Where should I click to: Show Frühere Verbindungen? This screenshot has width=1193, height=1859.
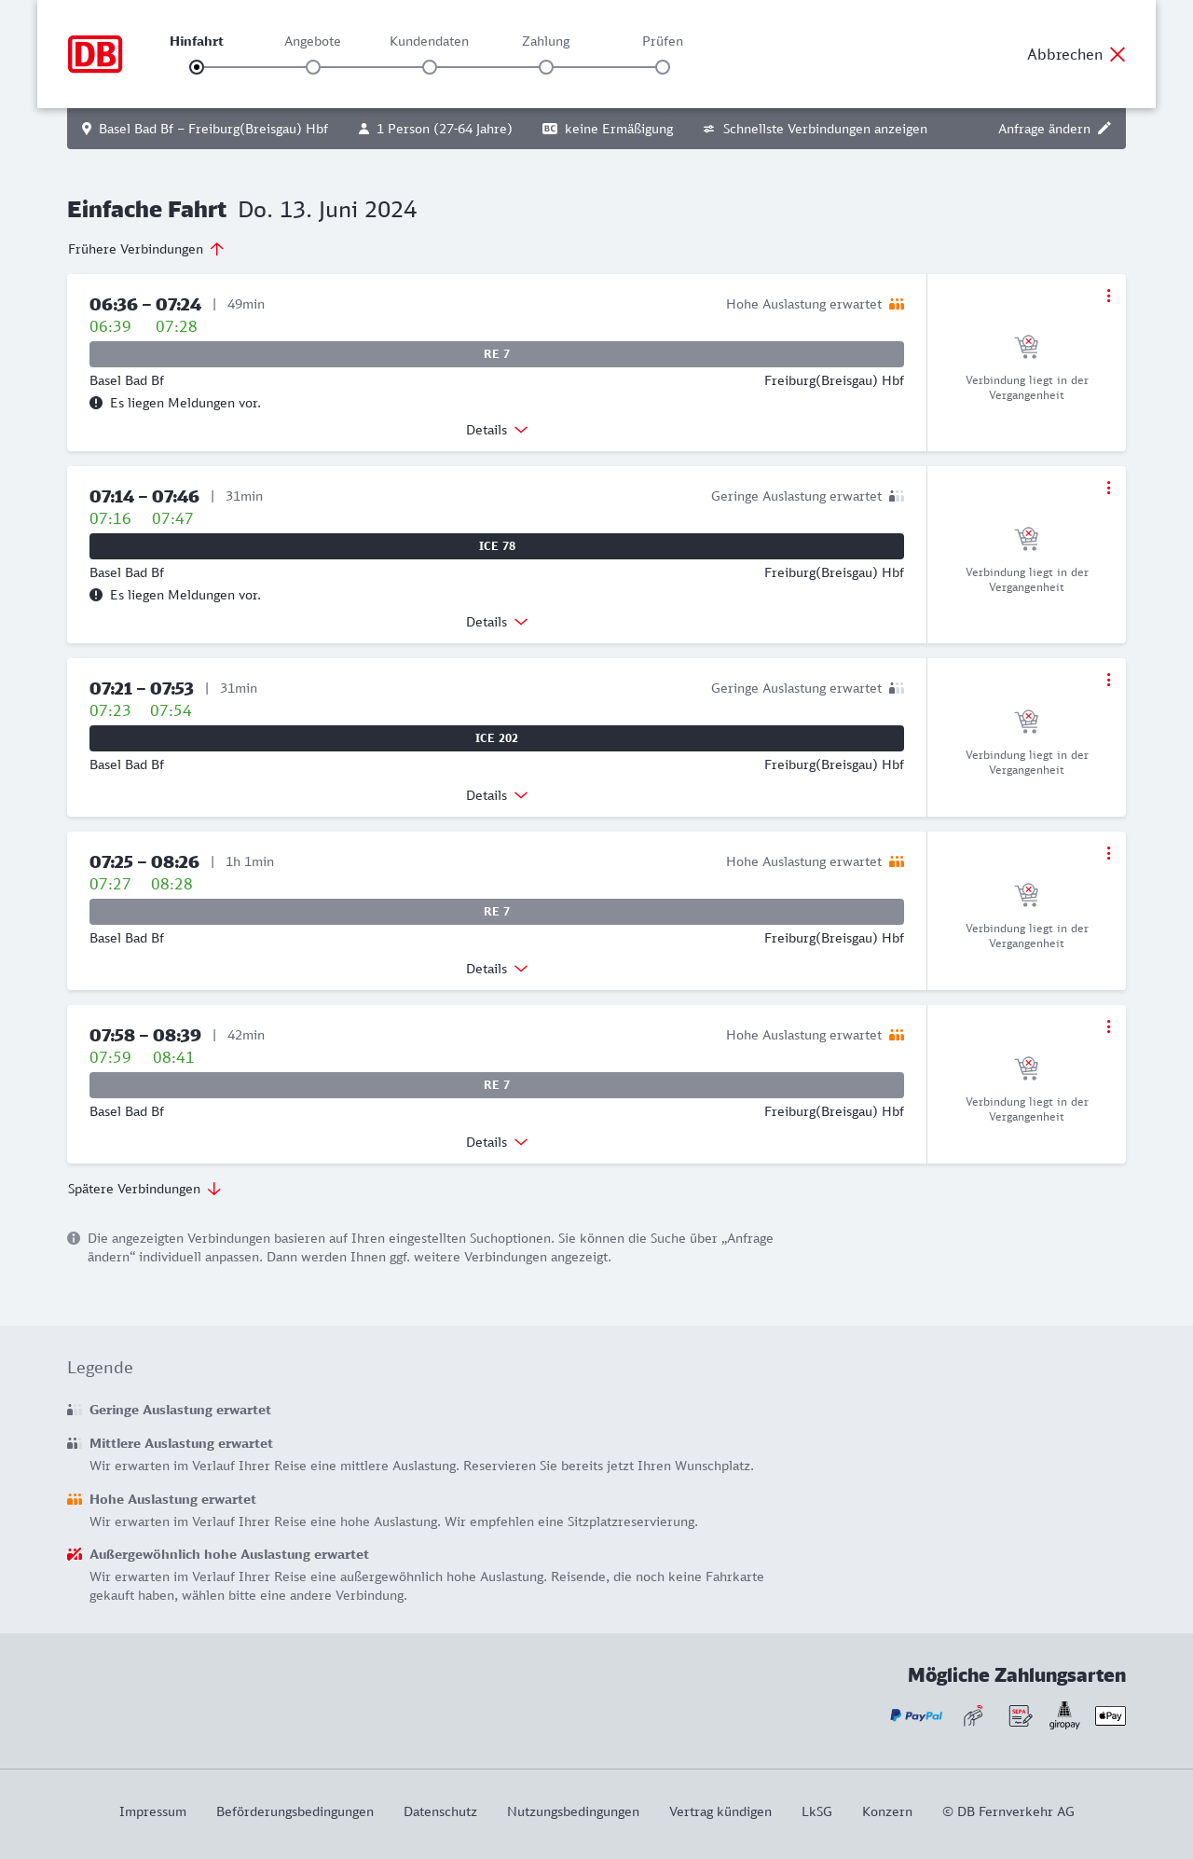(x=146, y=249)
